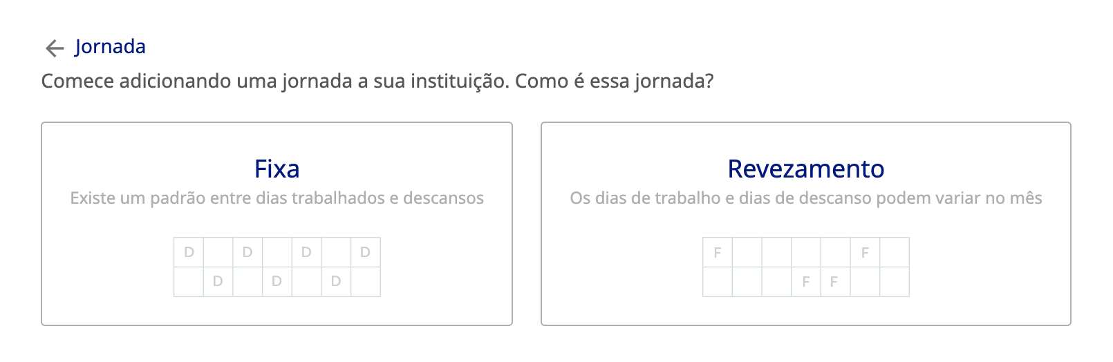Click the 'Existe um padrão' description text

[x=277, y=198]
